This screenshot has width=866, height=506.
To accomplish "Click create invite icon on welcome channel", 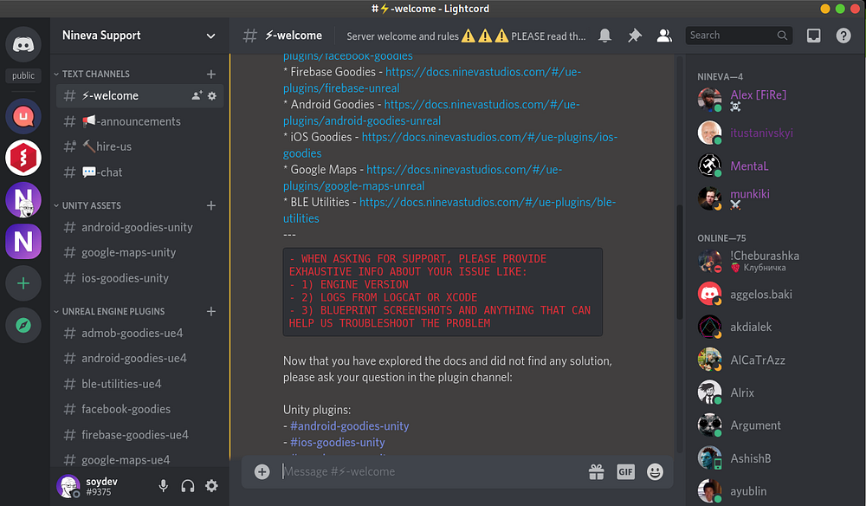I will click(197, 95).
